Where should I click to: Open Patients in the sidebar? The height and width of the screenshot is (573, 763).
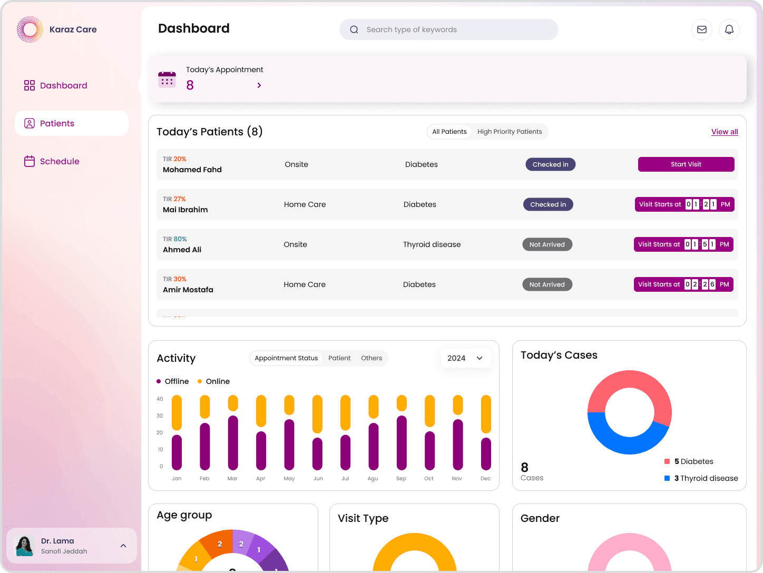coord(72,123)
